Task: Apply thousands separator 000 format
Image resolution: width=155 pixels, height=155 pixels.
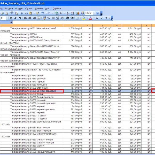Action: click(53, 18)
